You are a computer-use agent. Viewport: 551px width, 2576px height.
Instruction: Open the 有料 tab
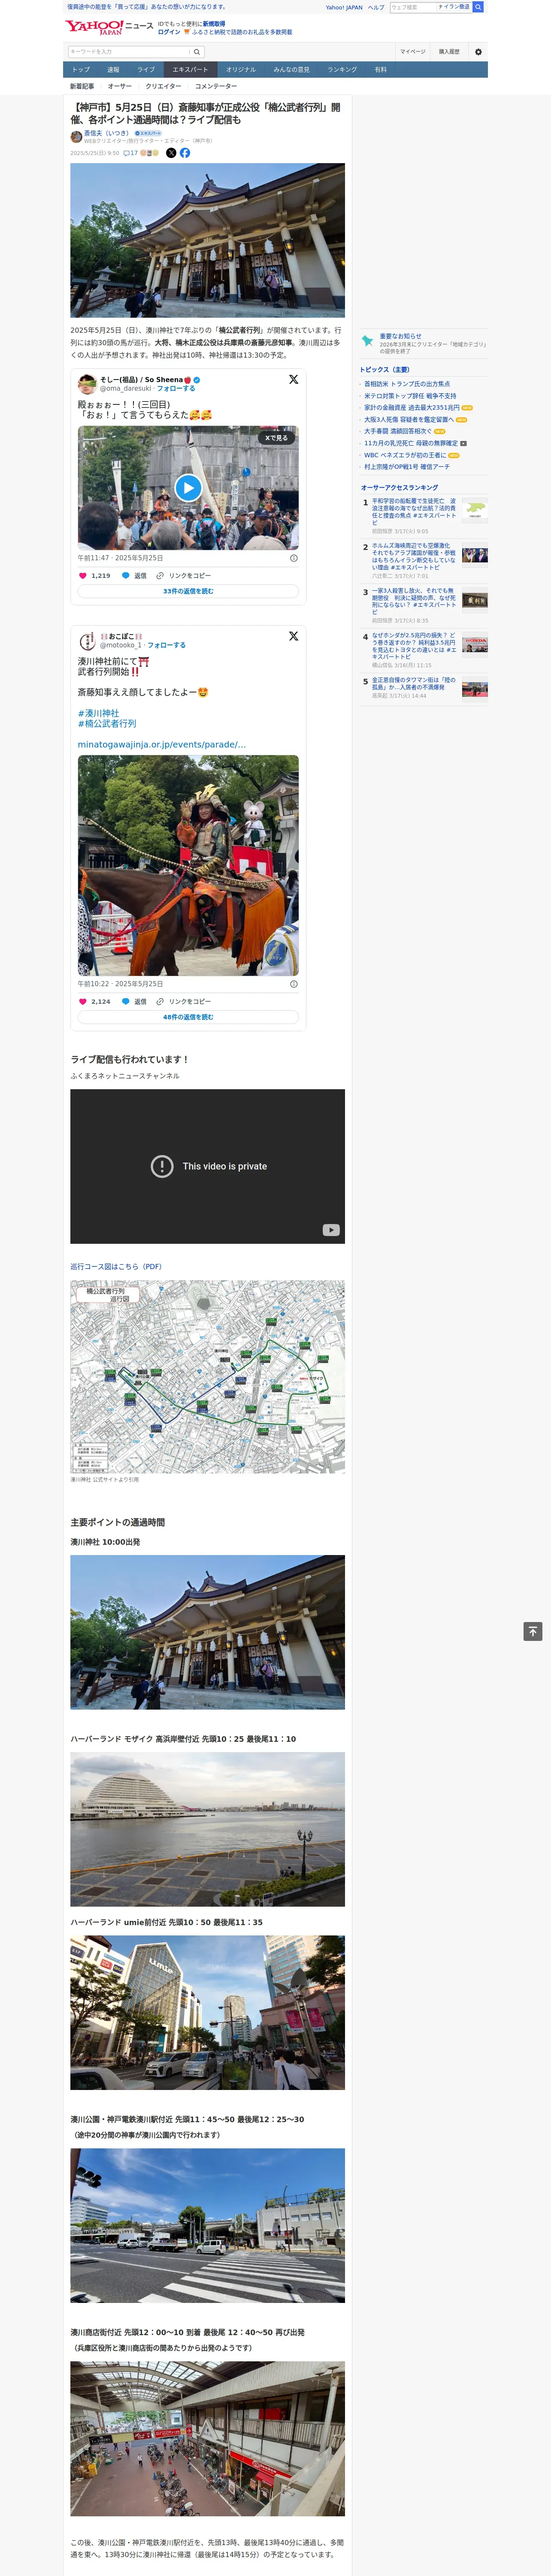coord(380,70)
